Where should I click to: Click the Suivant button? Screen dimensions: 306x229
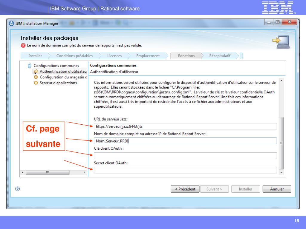pos(214,189)
